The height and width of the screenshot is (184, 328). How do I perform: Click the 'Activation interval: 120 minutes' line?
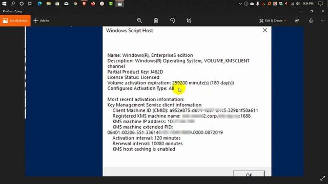pyautogui.click(x=147, y=138)
